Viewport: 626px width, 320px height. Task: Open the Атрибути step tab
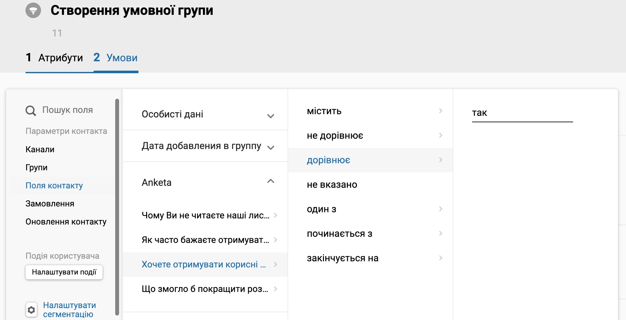point(54,58)
